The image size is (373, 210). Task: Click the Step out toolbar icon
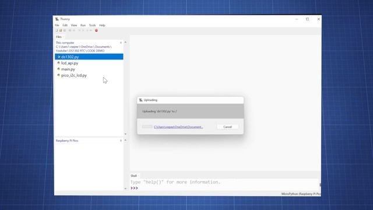point(87,30)
